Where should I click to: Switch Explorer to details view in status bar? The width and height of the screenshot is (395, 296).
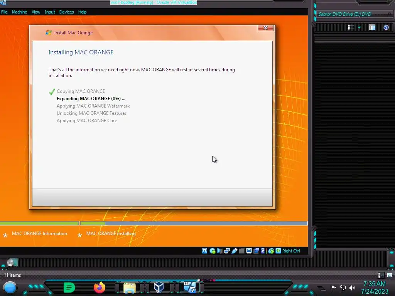(381, 275)
